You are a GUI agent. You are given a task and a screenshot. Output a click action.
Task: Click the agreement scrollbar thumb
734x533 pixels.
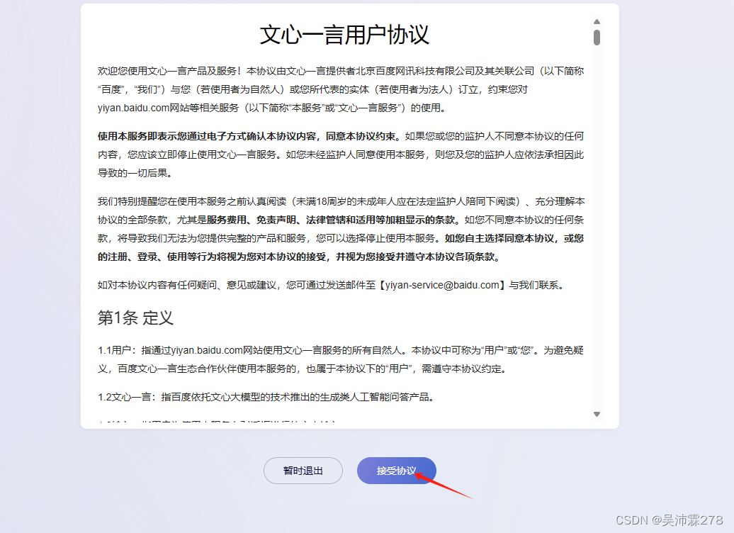(597, 38)
